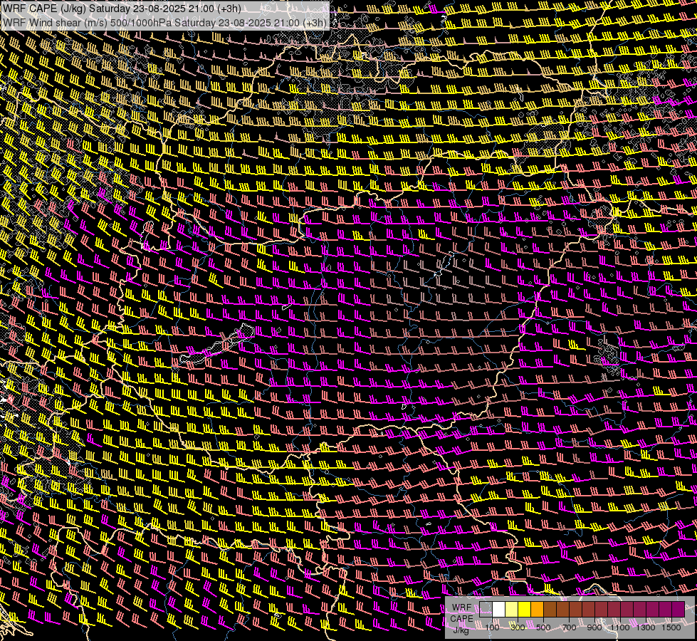Image resolution: width=697 pixels, height=641 pixels.
Task: Click the legend value 700
Action: (x=569, y=627)
